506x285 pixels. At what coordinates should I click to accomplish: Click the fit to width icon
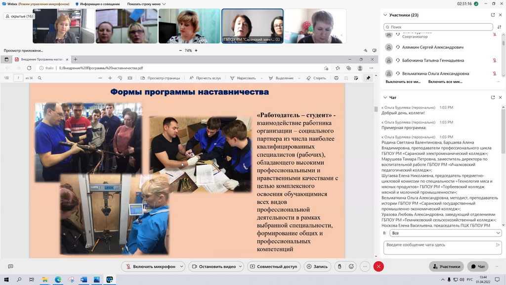point(130,78)
